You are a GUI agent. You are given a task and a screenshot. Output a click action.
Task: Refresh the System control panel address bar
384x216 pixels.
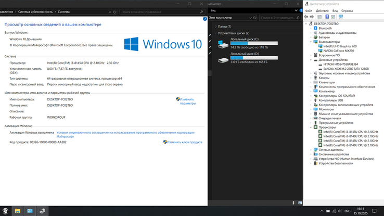click(x=114, y=12)
